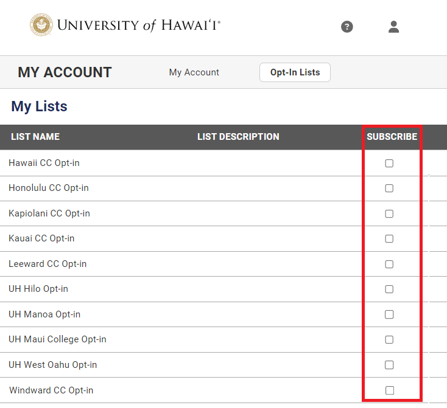Tick UH Maui College Opt-in checkbox
This screenshot has width=447, height=408.
pyautogui.click(x=389, y=339)
